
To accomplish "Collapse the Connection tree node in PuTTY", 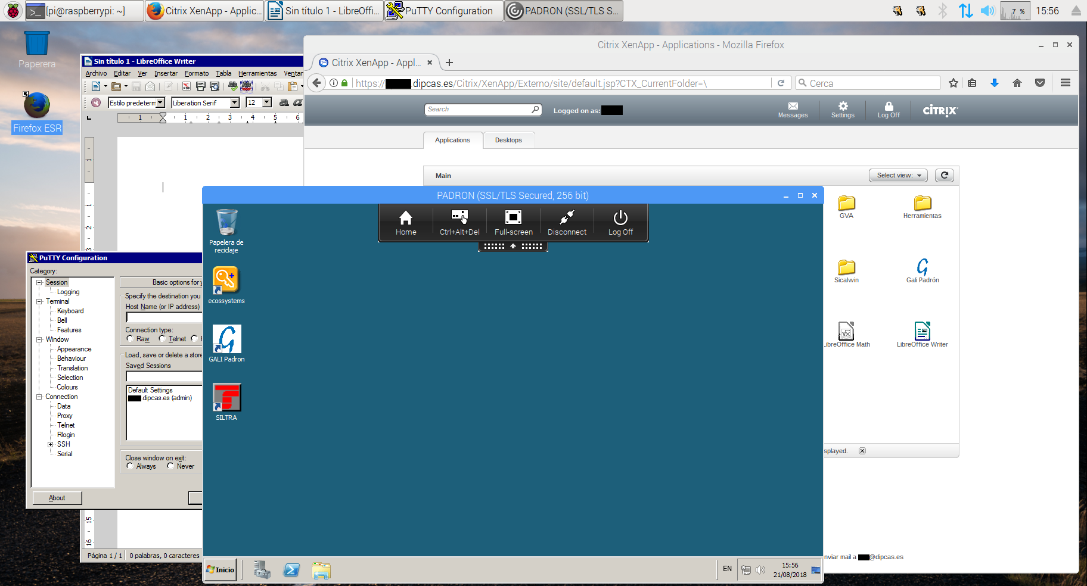I will tap(39, 397).
